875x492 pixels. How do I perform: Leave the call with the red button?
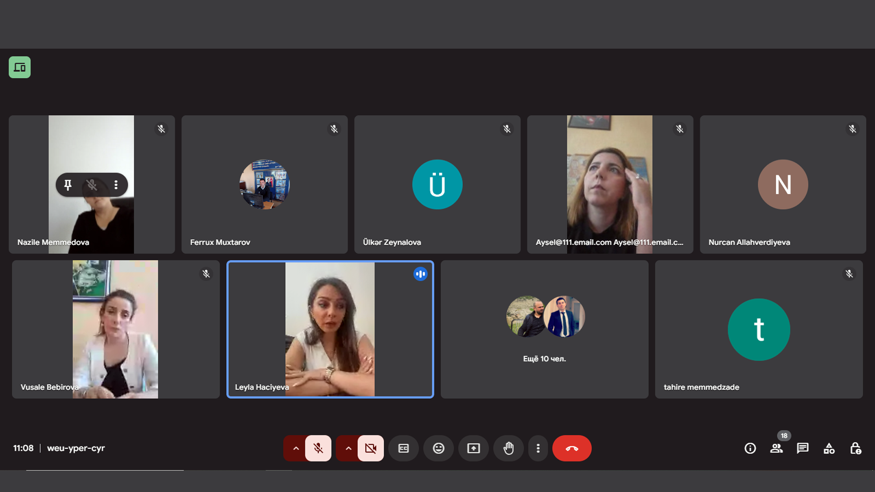point(572,448)
